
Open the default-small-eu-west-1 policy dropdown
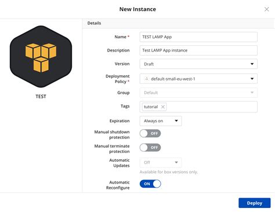point(198,79)
